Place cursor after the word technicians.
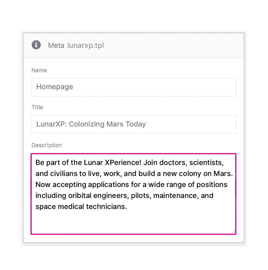This screenshot has width=268, height=270. 127,207
